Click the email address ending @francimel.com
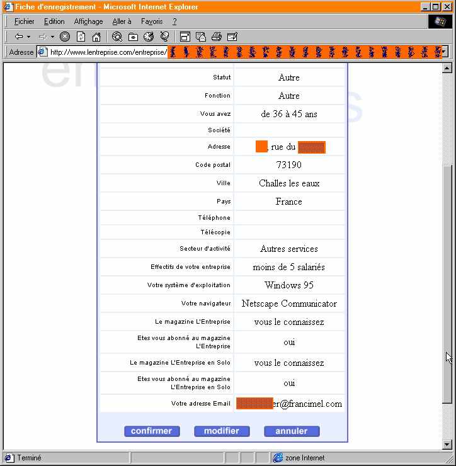456x466 pixels. coord(289,404)
